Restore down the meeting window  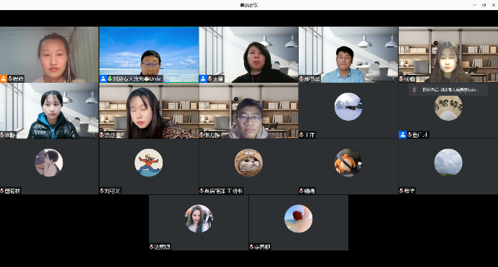tap(484, 5)
